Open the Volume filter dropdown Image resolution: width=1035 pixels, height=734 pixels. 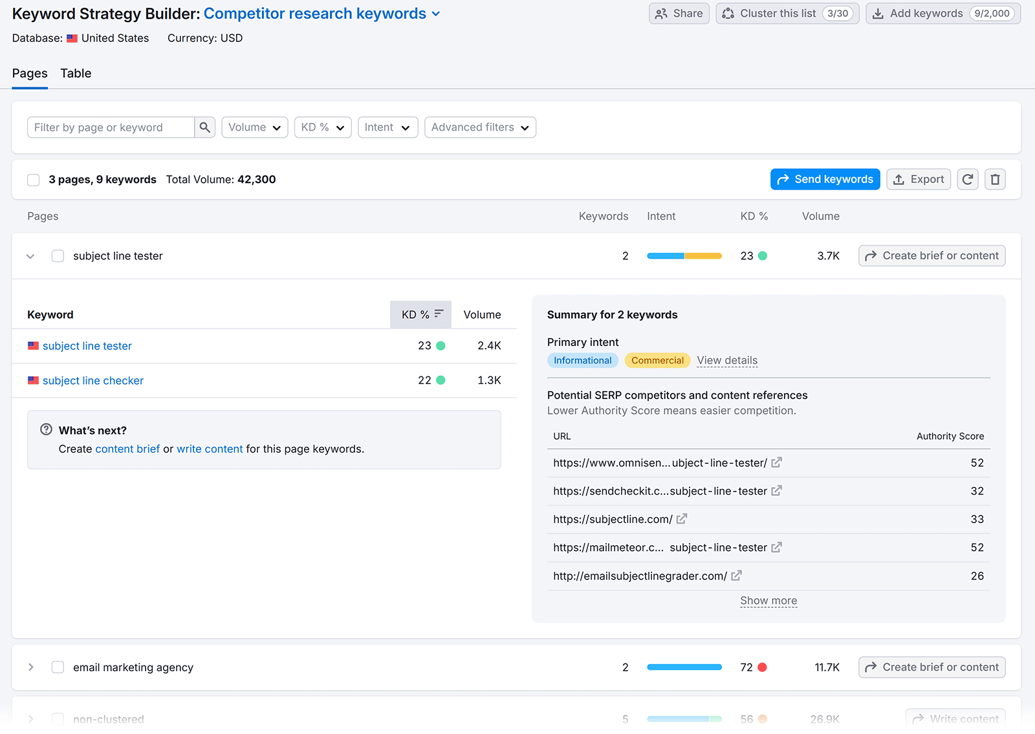(x=254, y=127)
